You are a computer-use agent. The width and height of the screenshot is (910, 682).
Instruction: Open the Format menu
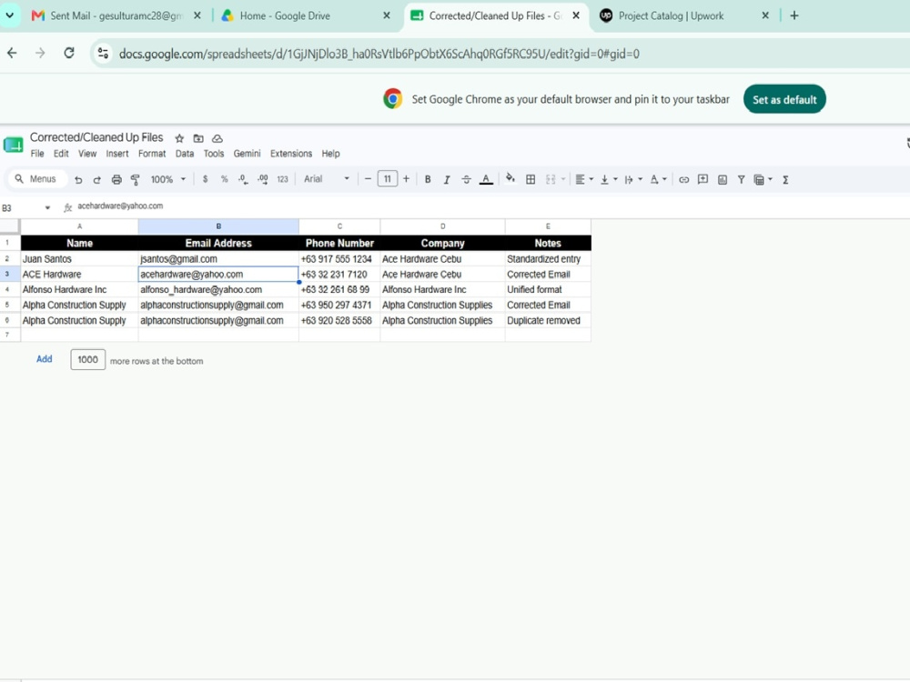(152, 154)
